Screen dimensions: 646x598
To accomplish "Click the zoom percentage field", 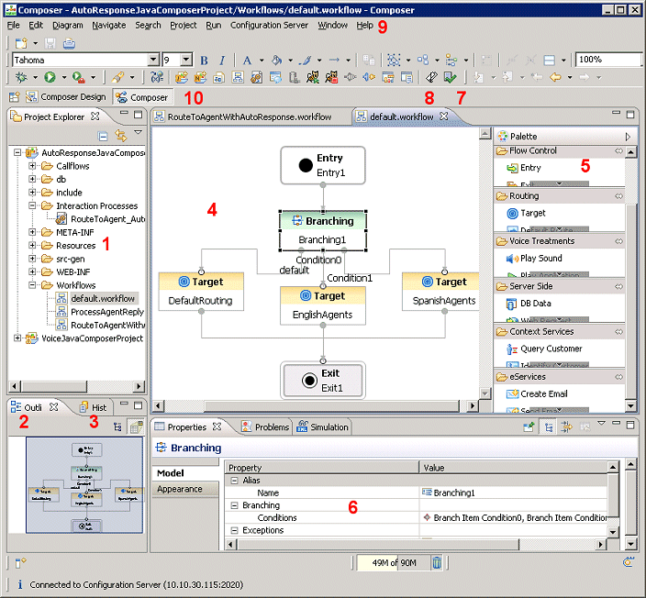I will (x=607, y=61).
